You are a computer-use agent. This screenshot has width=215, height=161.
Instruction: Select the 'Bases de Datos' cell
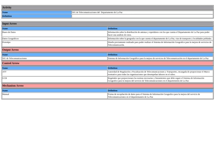(55, 33)
